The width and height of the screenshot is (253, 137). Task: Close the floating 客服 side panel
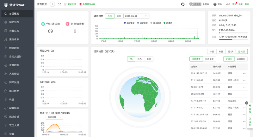coord(247,103)
